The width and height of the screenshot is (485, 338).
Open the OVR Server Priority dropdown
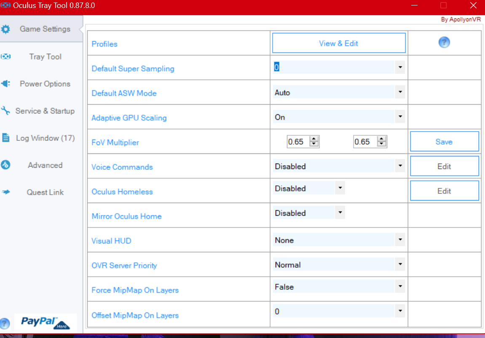tap(400, 264)
